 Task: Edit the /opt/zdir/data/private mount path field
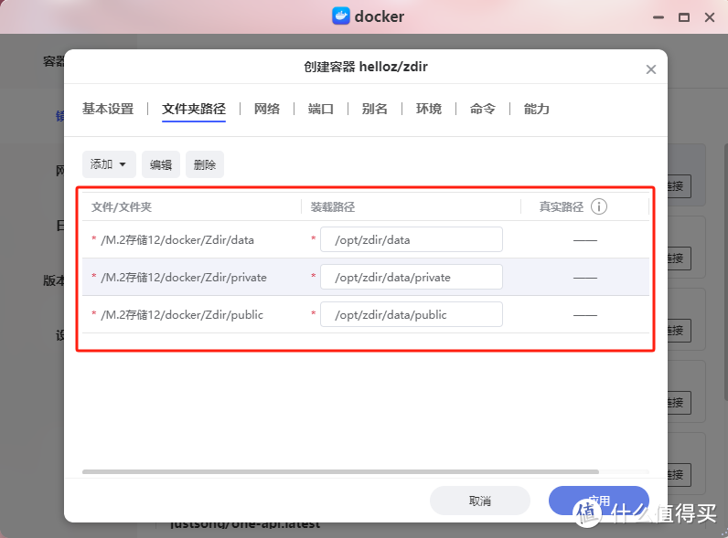click(x=412, y=278)
